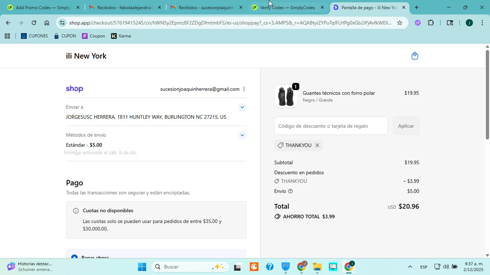Expand the Enviar a address section
The image size is (490, 275).
tap(242, 107)
